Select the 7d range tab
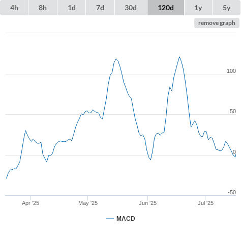The image size is (241, 232). [100, 8]
